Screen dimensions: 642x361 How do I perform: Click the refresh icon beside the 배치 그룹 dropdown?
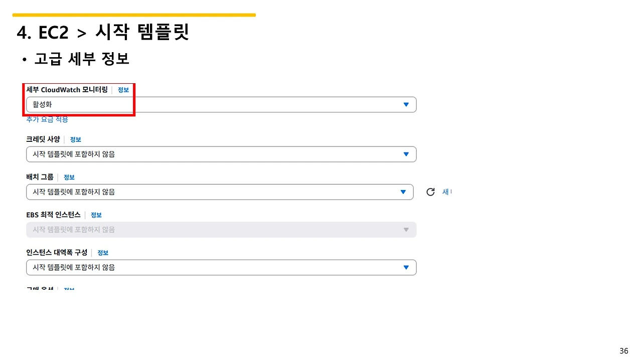(x=430, y=192)
